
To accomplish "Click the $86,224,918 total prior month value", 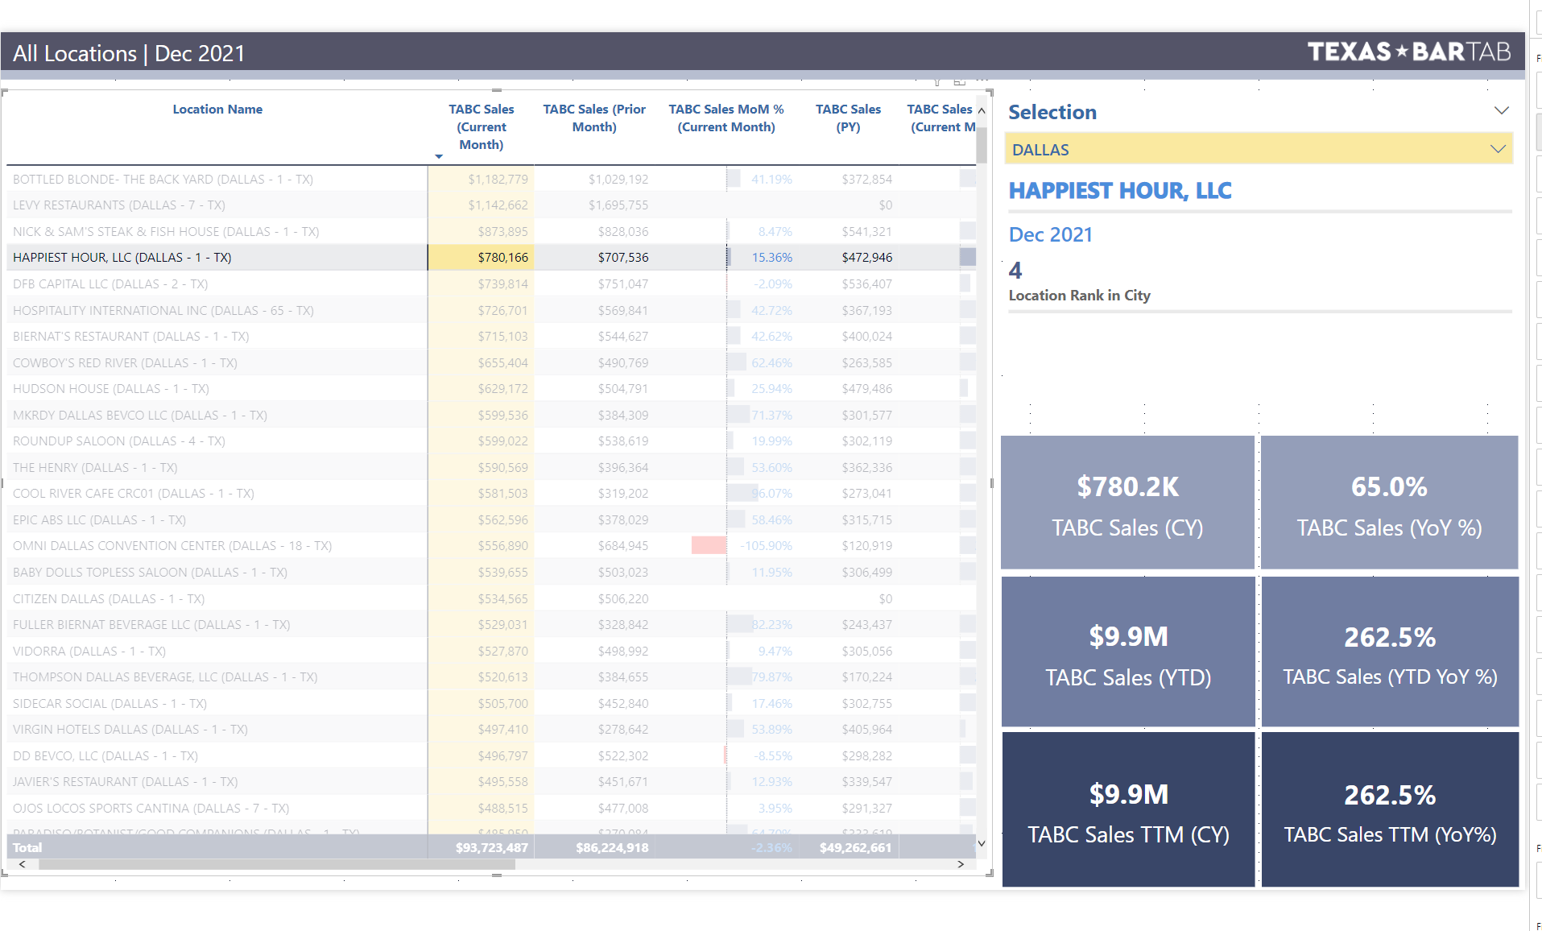I will click(612, 847).
